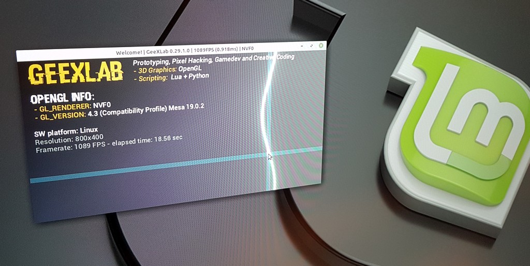This screenshot has height=266, width=530.
Task: Close the GeeXLab window with green X
Action: (321, 45)
